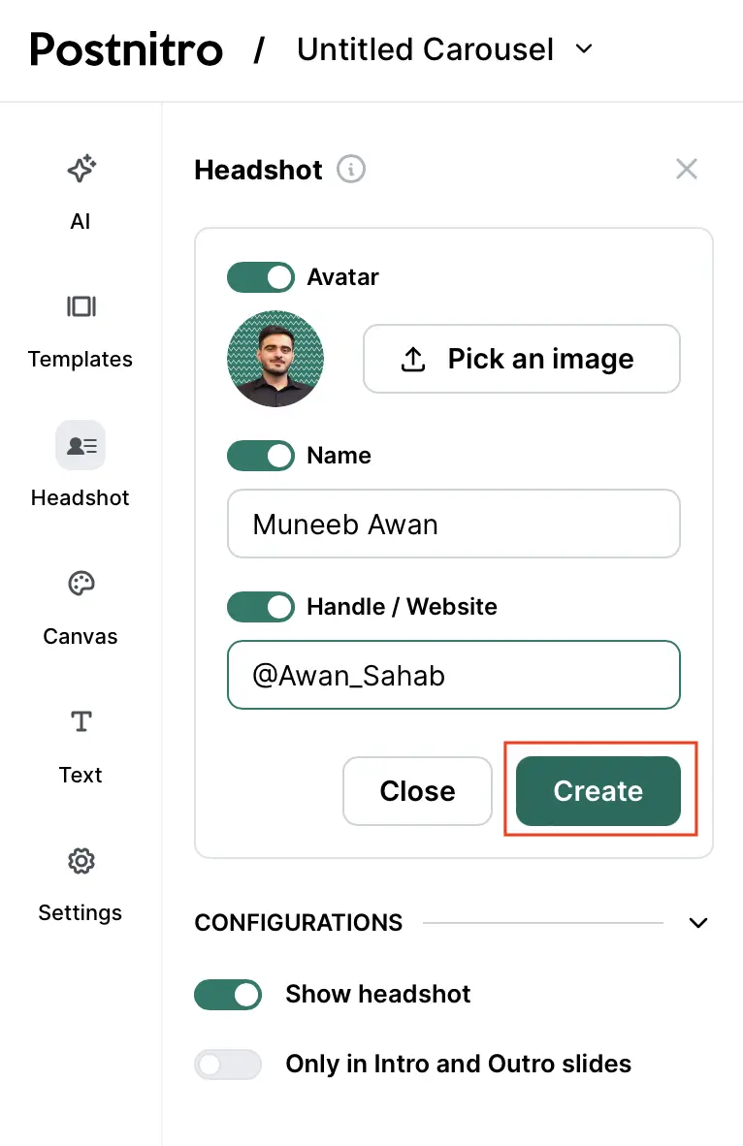The height and width of the screenshot is (1146, 743).
Task: Close the Headshot panel with X
Action: coord(687,170)
